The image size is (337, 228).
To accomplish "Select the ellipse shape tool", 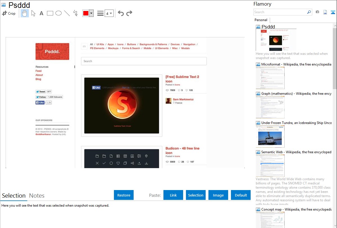I will 59,13.
